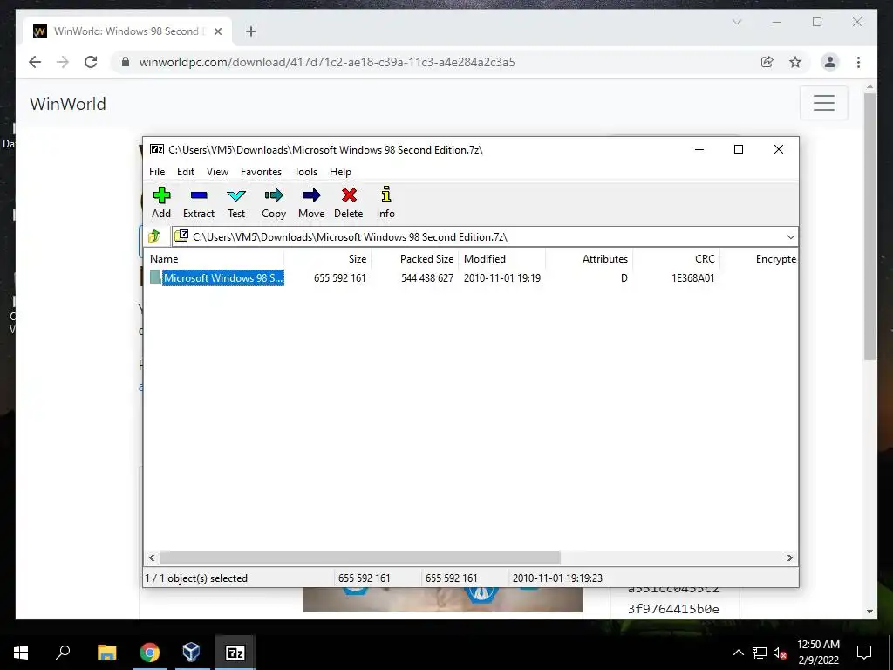Screen dimensions: 893x670
Task: Open the View menu in 7-Zip
Action: point(217,172)
